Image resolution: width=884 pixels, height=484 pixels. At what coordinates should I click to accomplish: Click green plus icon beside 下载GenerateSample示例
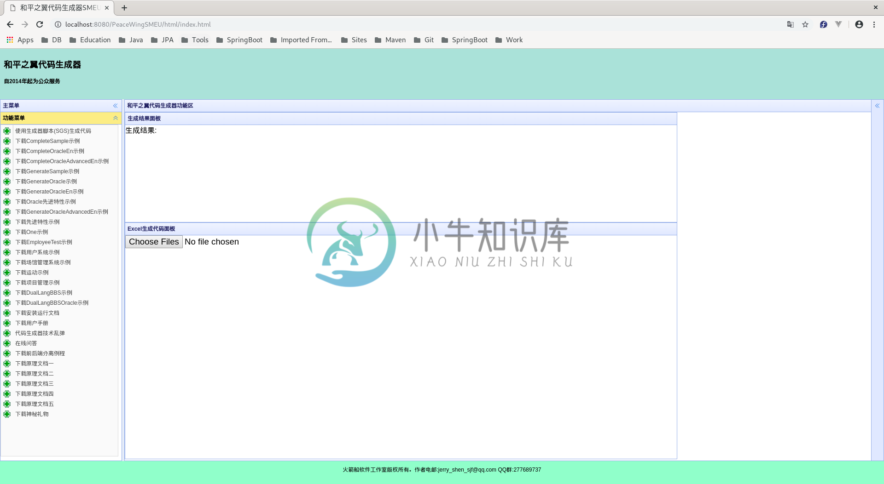click(7, 171)
